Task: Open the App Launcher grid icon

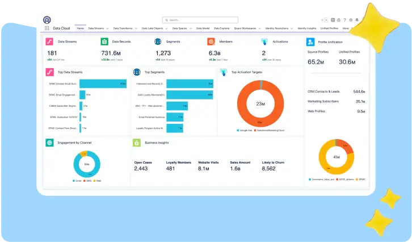Action: point(47,28)
